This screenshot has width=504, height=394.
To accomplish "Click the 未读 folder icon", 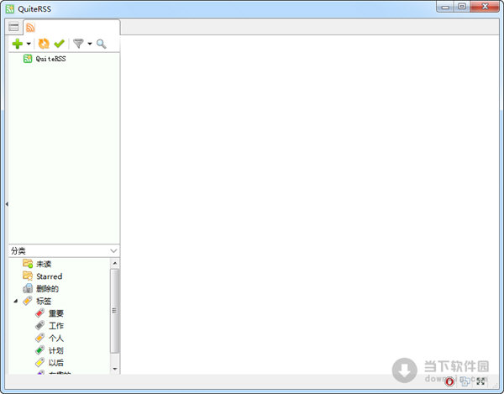I will click(x=28, y=264).
